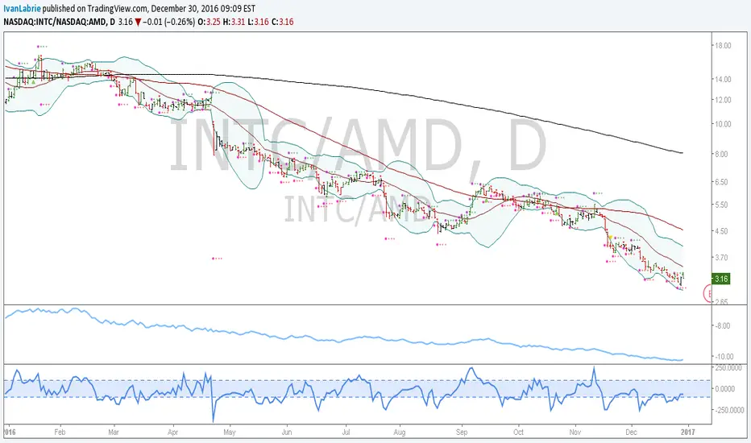Click the May label on the time axis
Image resolution: width=751 pixels, height=443 pixels.
(230, 432)
